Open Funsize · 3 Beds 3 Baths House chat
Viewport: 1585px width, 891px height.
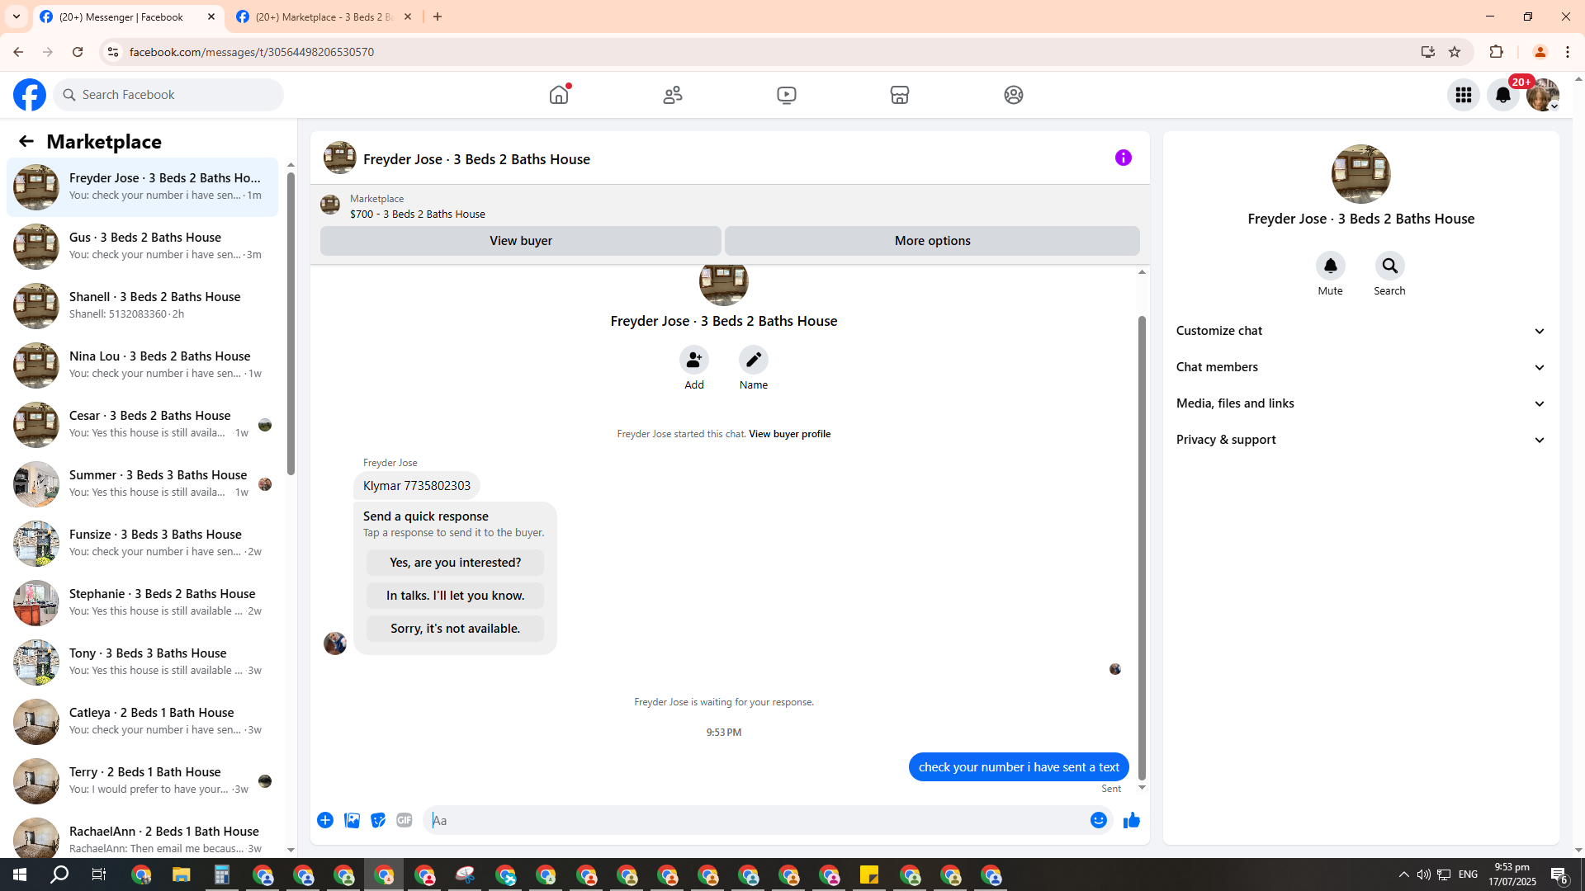(x=142, y=544)
